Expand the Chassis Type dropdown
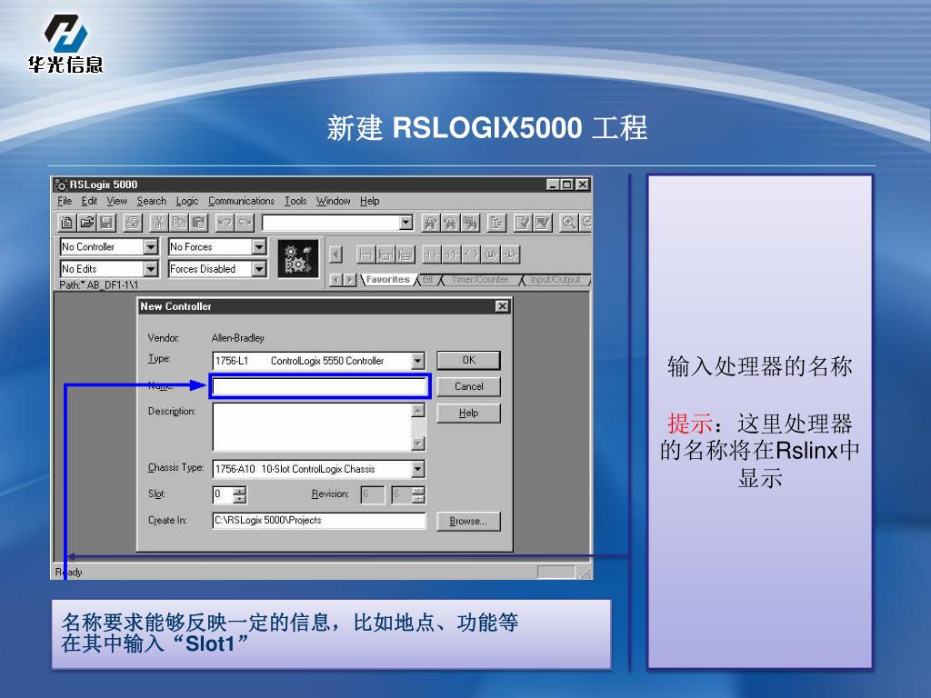Screen dimensions: 931x698 tap(417, 469)
